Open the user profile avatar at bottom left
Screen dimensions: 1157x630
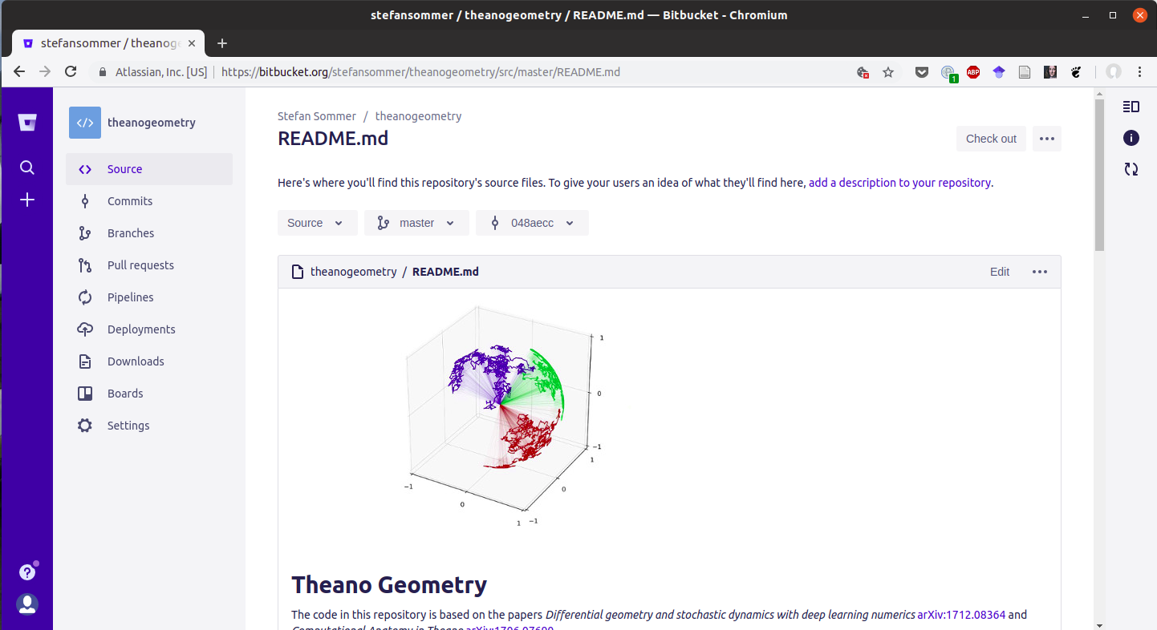point(27,604)
